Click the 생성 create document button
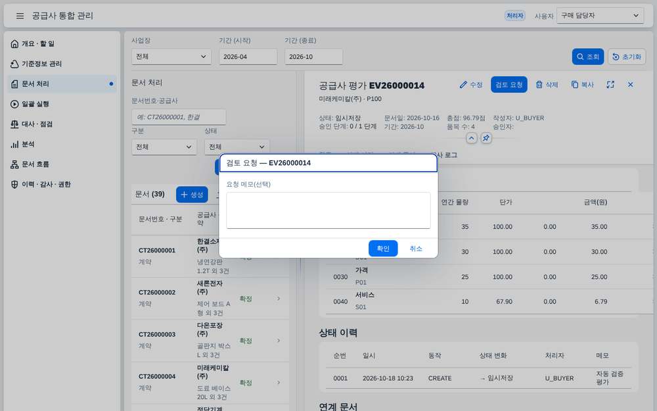The width and height of the screenshot is (657, 411). pos(192,195)
